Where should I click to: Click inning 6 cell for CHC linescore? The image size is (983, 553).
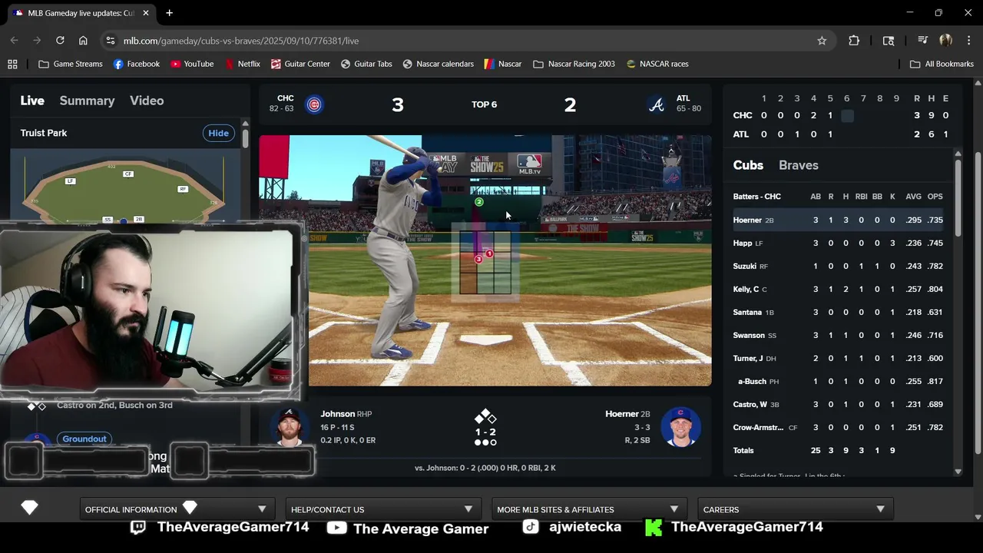(x=847, y=115)
